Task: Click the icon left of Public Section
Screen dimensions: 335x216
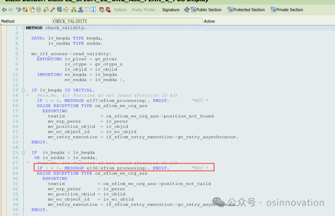Action: click(x=187, y=10)
